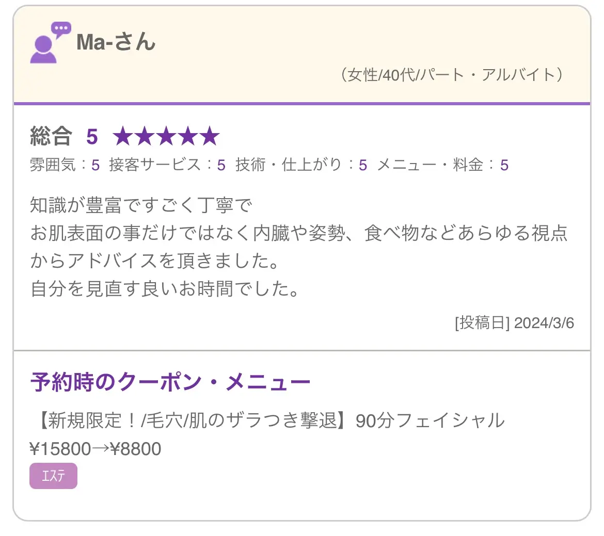Click the 総合 5 overall score

[64, 136]
